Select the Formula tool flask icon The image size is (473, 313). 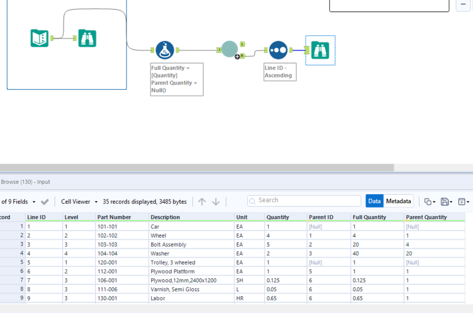click(165, 50)
